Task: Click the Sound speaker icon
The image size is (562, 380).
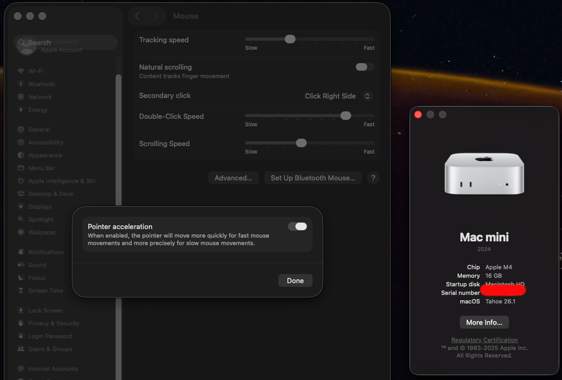Action: coord(21,265)
